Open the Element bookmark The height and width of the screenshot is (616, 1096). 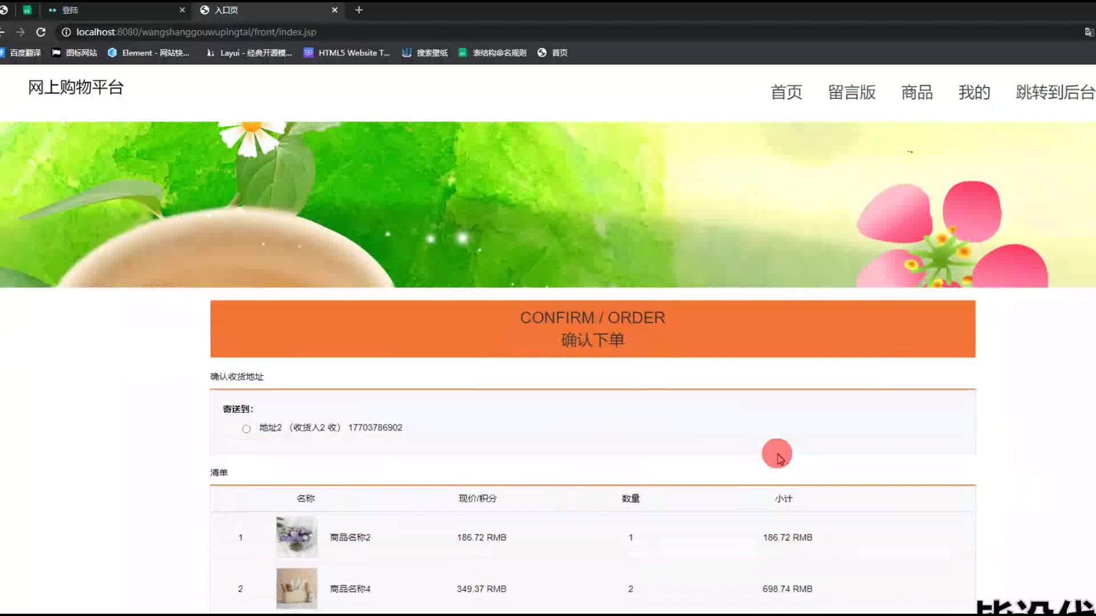148,52
